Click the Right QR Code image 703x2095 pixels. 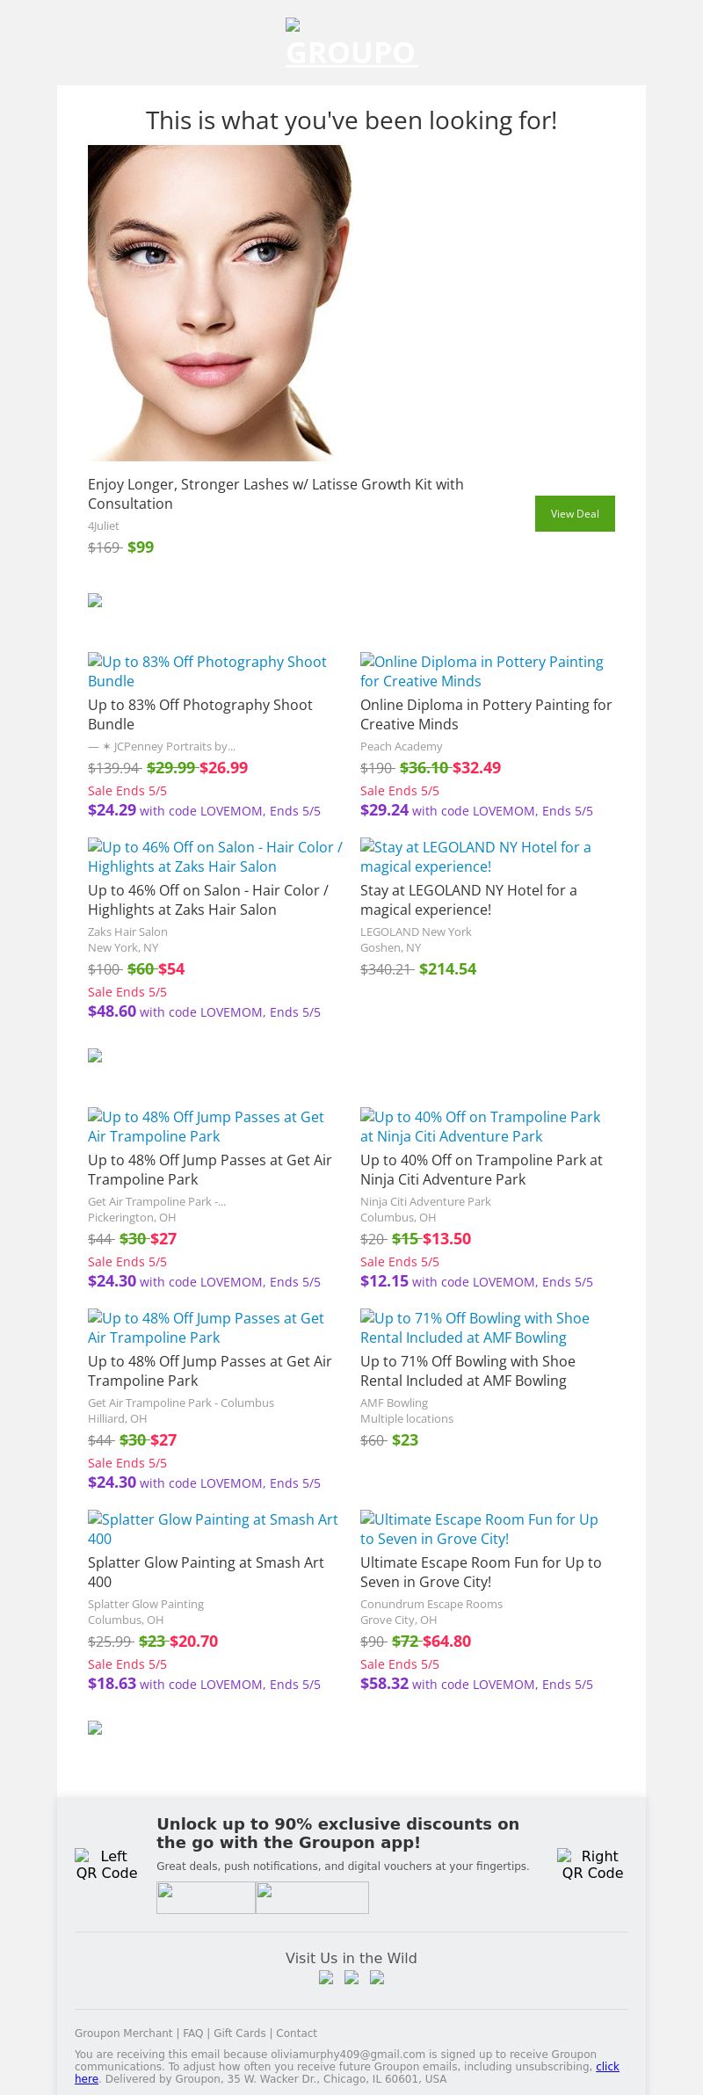pos(592,1864)
